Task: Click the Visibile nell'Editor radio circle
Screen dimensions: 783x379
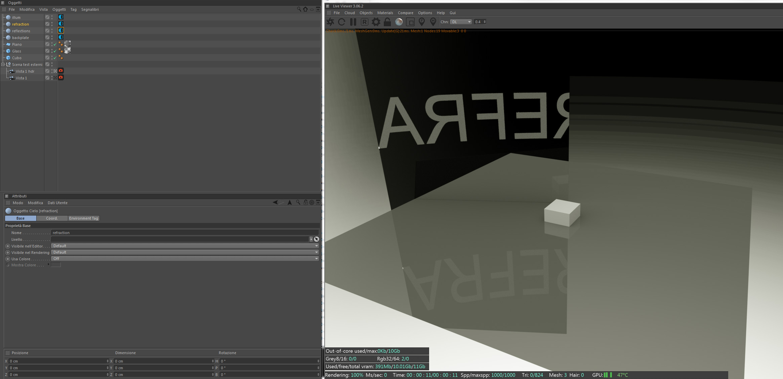Action: coord(8,246)
